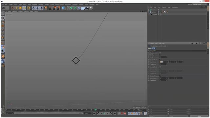Toggle the Enable Scale checkbox
Viewport: 210px width, 118px height.
pyautogui.click(x=160, y=67)
